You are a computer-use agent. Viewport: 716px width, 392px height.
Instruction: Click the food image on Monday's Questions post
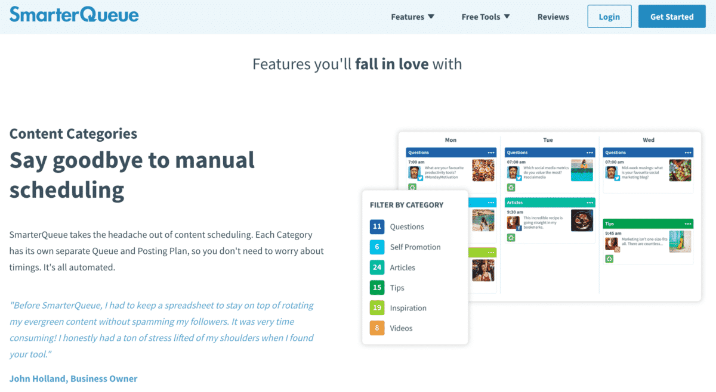483,170
